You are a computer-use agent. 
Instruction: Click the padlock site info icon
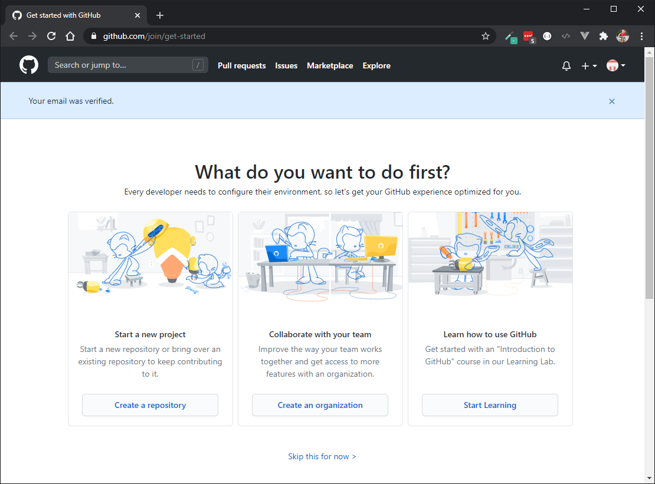tap(94, 37)
